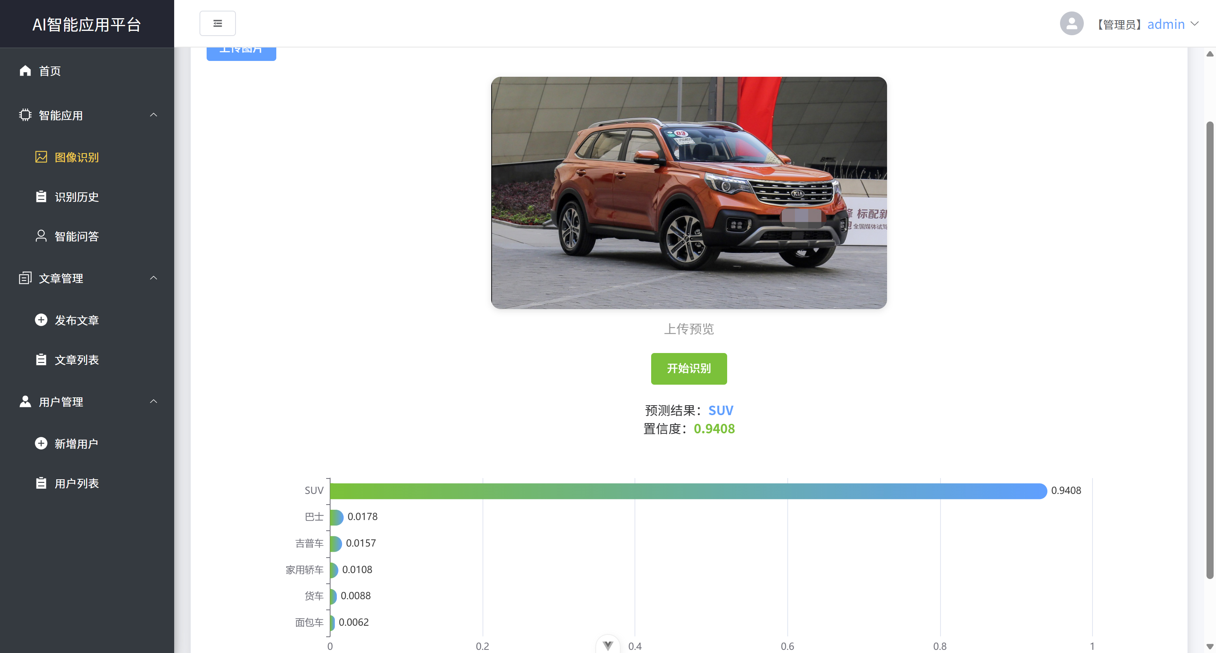Click the uploaded orange SUV preview image

[x=688, y=192]
